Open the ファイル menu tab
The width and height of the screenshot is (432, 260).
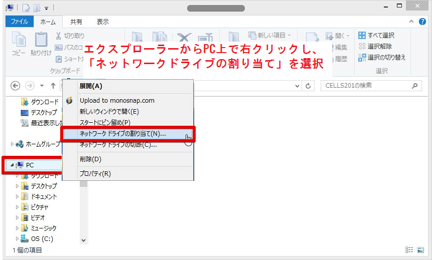coord(19,22)
